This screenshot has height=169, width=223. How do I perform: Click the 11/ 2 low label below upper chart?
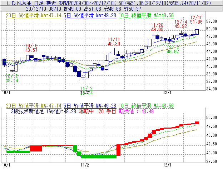click(x=86, y=91)
